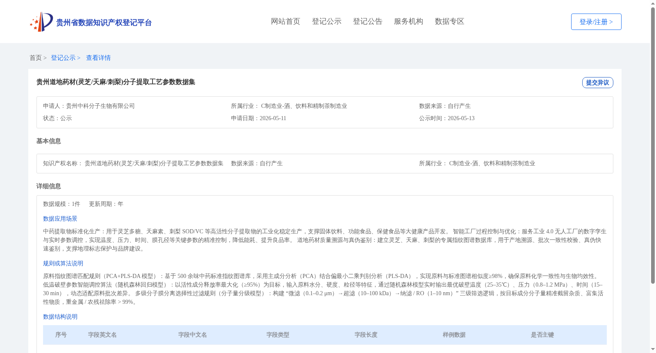
Task: Click the 数据结构说明 subsection heading
Action: point(60,317)
